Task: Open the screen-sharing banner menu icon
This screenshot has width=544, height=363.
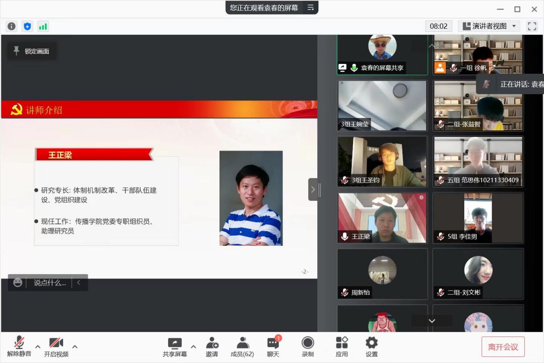Action: (310, 7)
